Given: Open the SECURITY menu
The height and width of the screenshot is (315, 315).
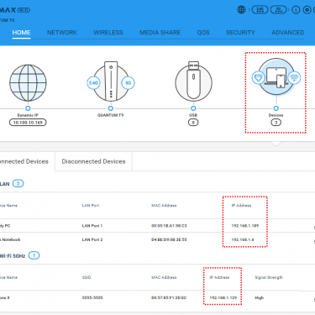Looking at the screenshot, I should tap(240, 33).
